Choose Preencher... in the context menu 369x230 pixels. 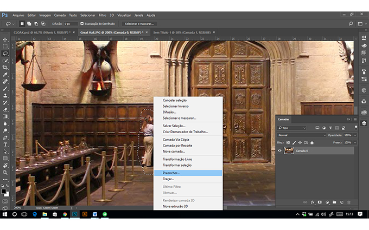(x=188, y=173)
